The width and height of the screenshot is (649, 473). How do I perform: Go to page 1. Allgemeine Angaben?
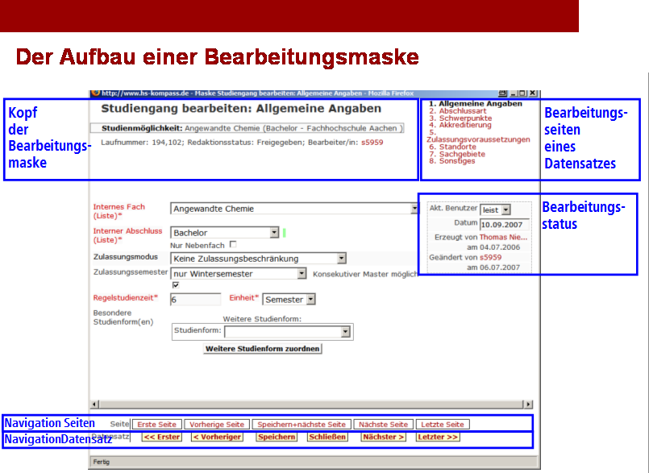(x=476, y=103)
